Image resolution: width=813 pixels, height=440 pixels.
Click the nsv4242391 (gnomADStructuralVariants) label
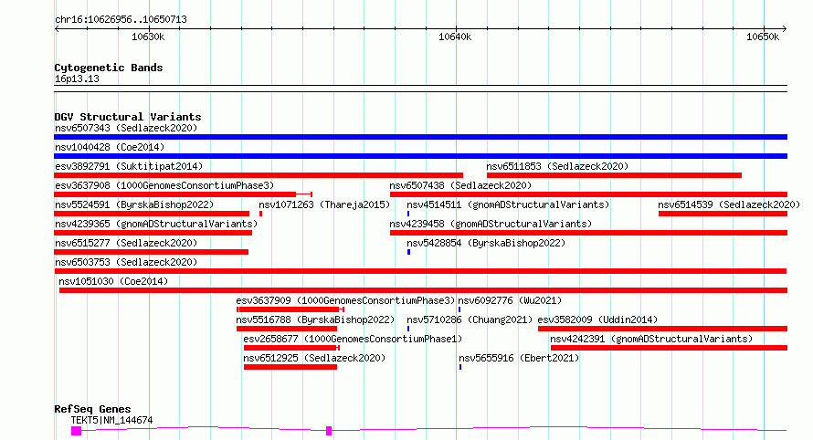click(x=651, y=339)
